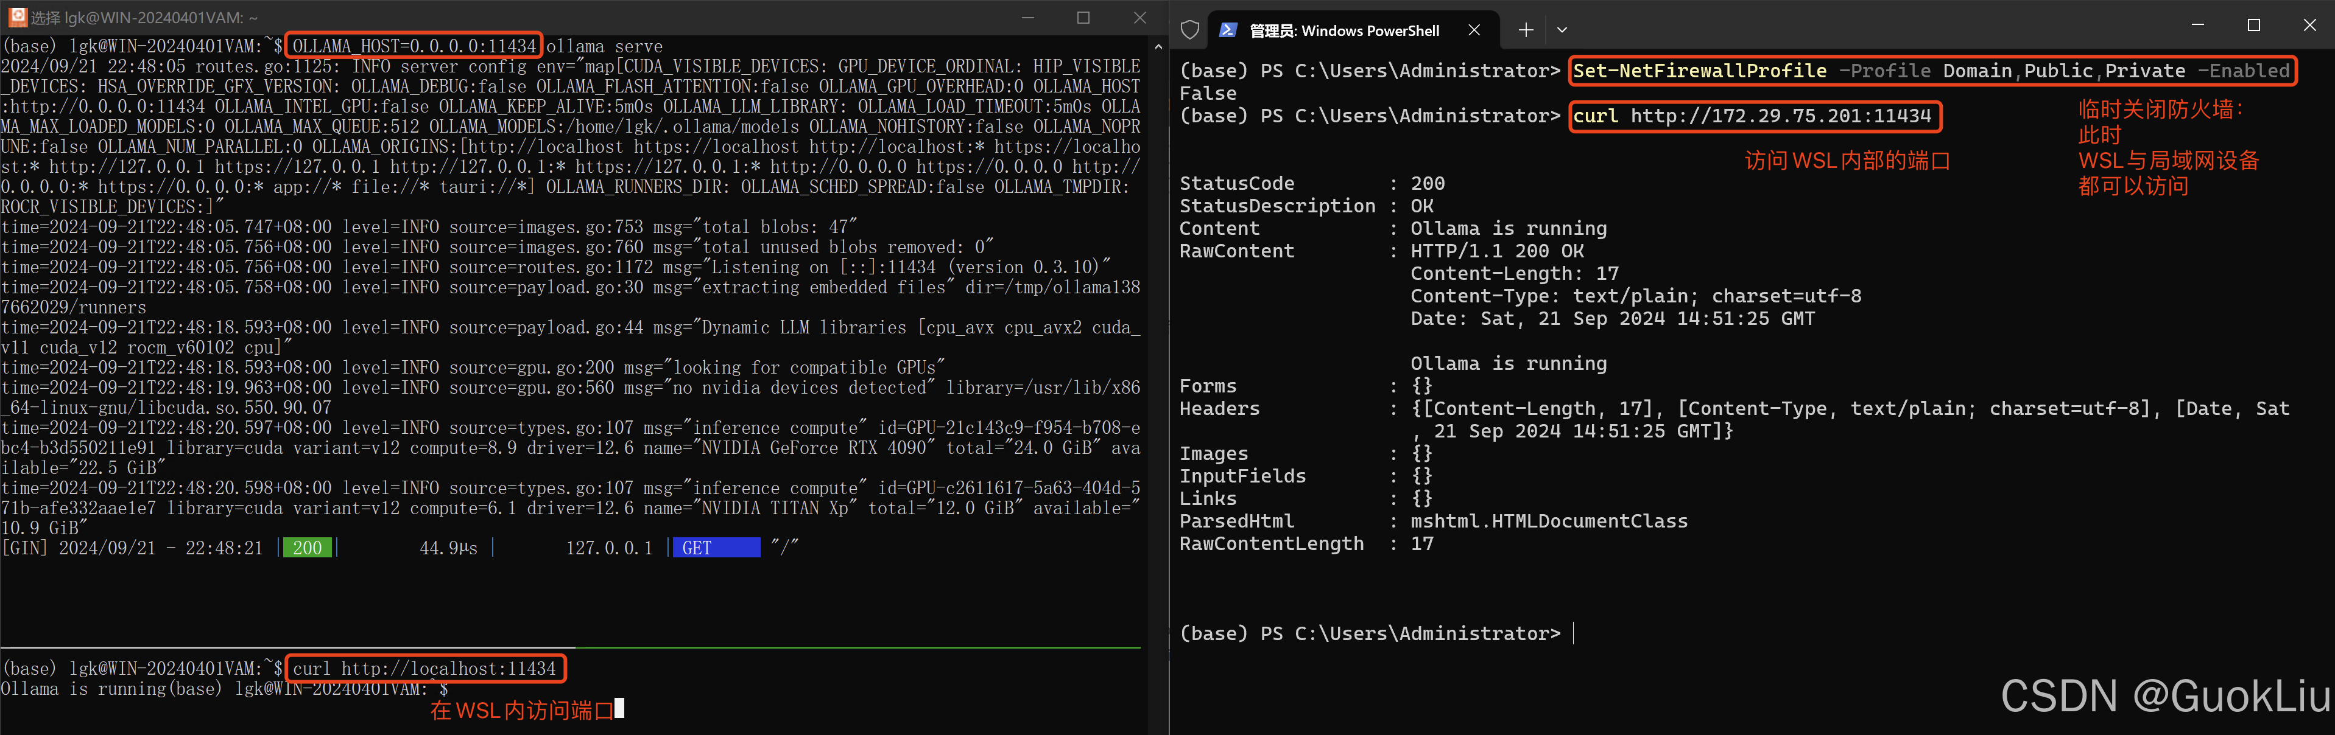
Task: Click the green 200 status in GIN log
Action: 308,548
